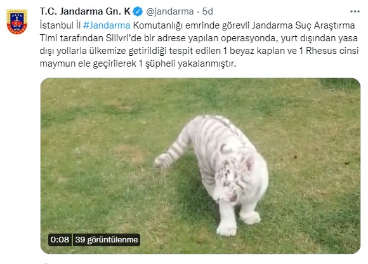Click the 5d tweet timestamp
Image resolution: width=368 pixels, height=264 pixels.
[207, 11]
